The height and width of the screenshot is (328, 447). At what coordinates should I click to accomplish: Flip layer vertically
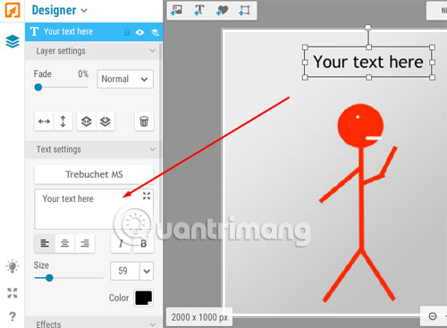pos(63,122)
